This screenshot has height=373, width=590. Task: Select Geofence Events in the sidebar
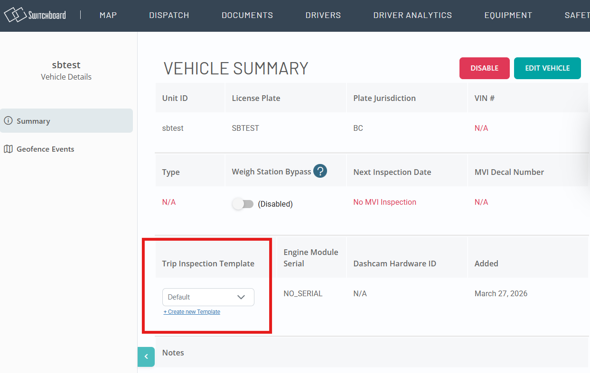(x=45, y=149)
